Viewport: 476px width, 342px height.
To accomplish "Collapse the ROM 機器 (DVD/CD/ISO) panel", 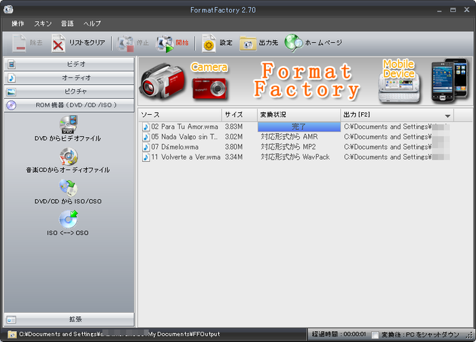I will pos(69,105).
